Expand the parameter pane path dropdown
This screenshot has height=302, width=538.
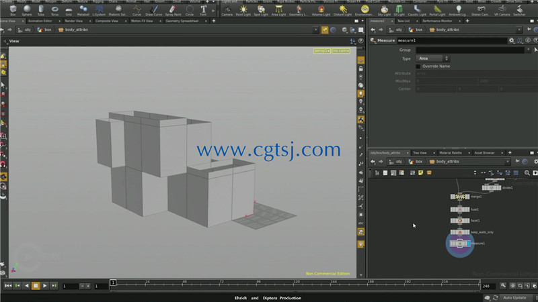pyautogui.click(x=518, y=30)
